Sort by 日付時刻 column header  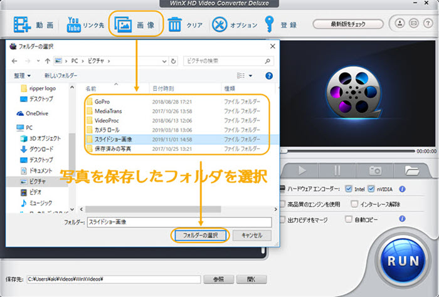(163, 88)
